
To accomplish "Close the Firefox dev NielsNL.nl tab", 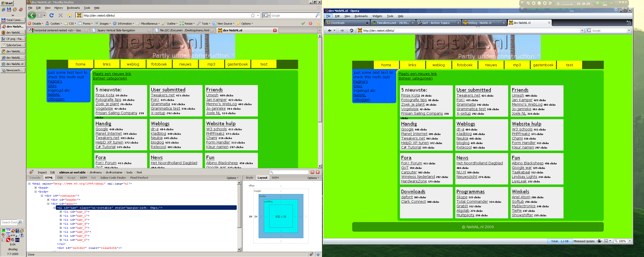I will point(275,30).
